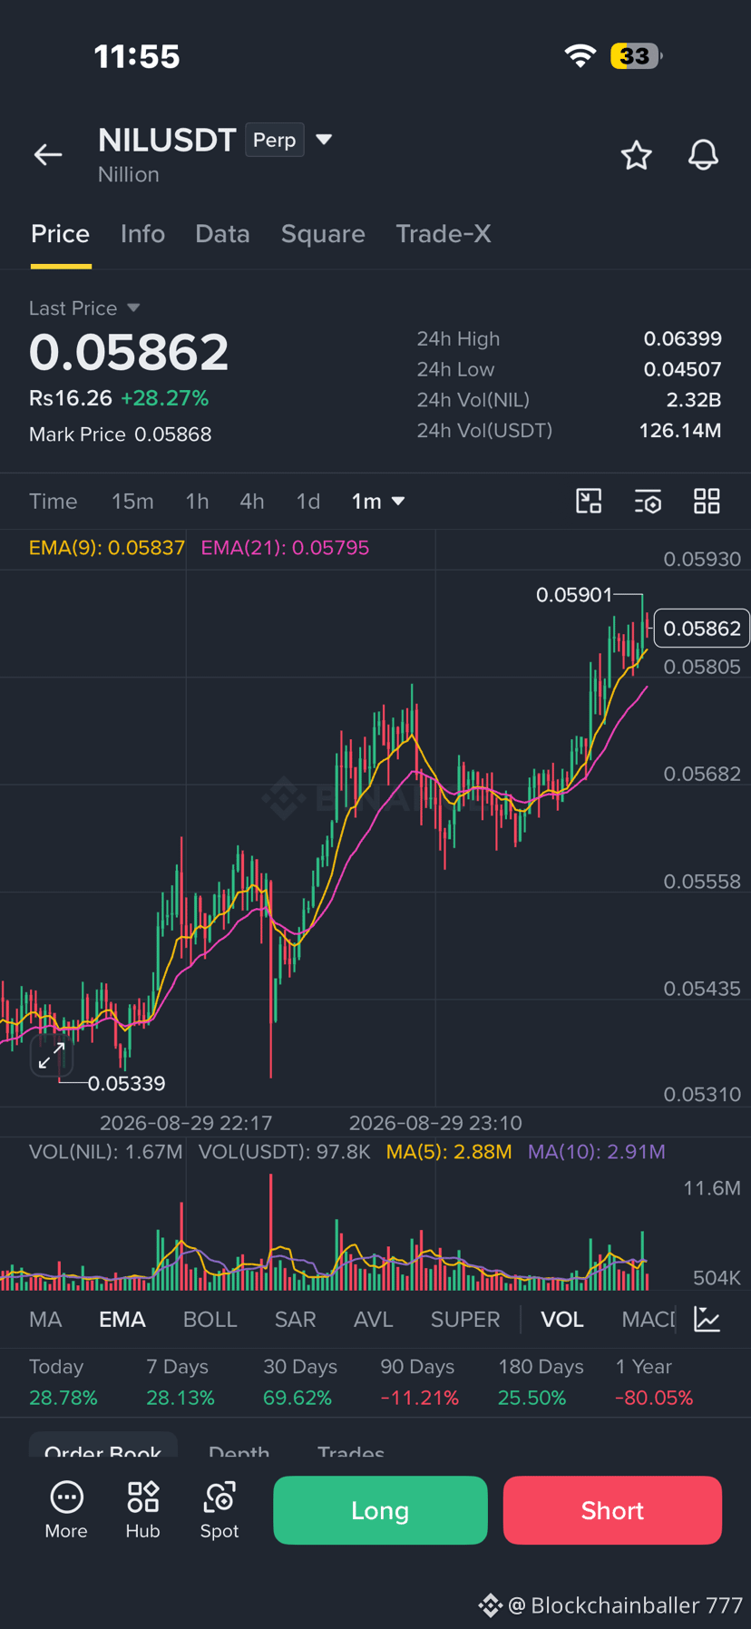Open the 1m interval dropdown
751x1629 pixels.
[377, 502]
